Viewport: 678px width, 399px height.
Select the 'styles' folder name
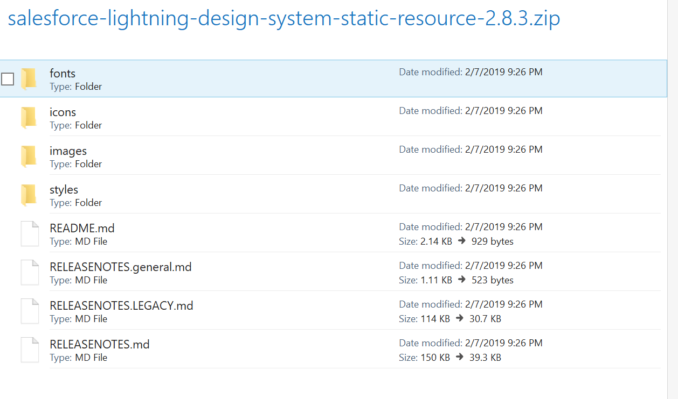point(64,190)
